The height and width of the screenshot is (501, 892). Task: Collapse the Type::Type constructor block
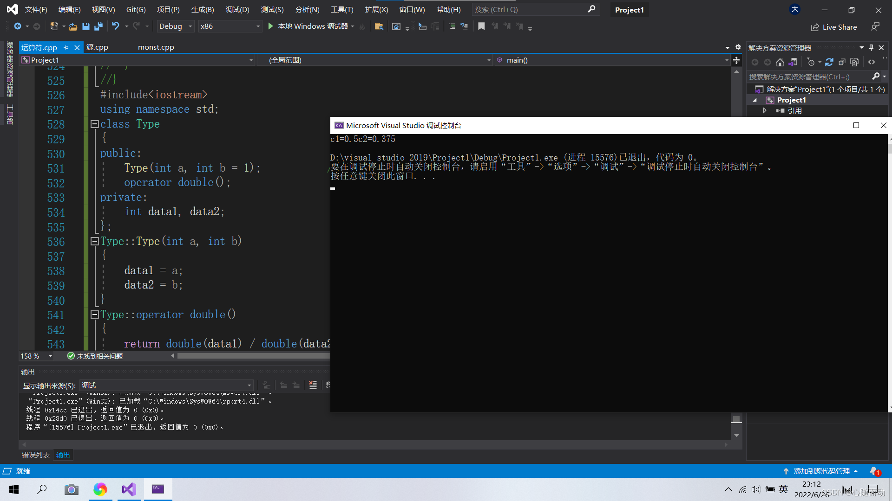pos(94,241)
